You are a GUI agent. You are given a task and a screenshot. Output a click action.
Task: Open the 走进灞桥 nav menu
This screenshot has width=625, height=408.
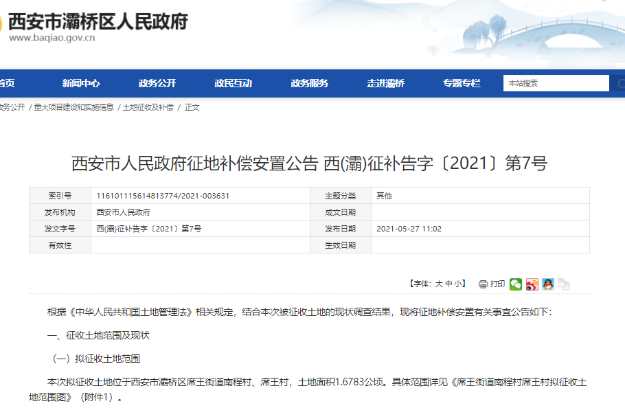tap(386, 84)
